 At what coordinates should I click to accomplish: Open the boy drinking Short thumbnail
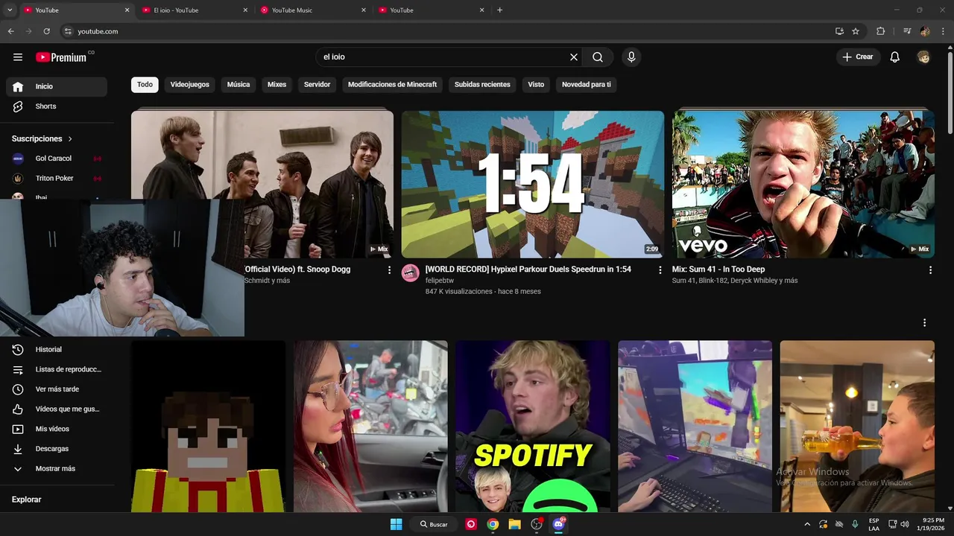[x=857, y=427]
